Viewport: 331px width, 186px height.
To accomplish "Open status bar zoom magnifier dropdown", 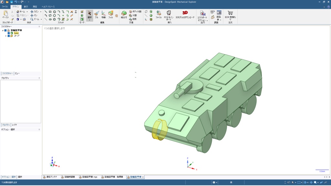I will pyautogui.click(x=318, y=182).
